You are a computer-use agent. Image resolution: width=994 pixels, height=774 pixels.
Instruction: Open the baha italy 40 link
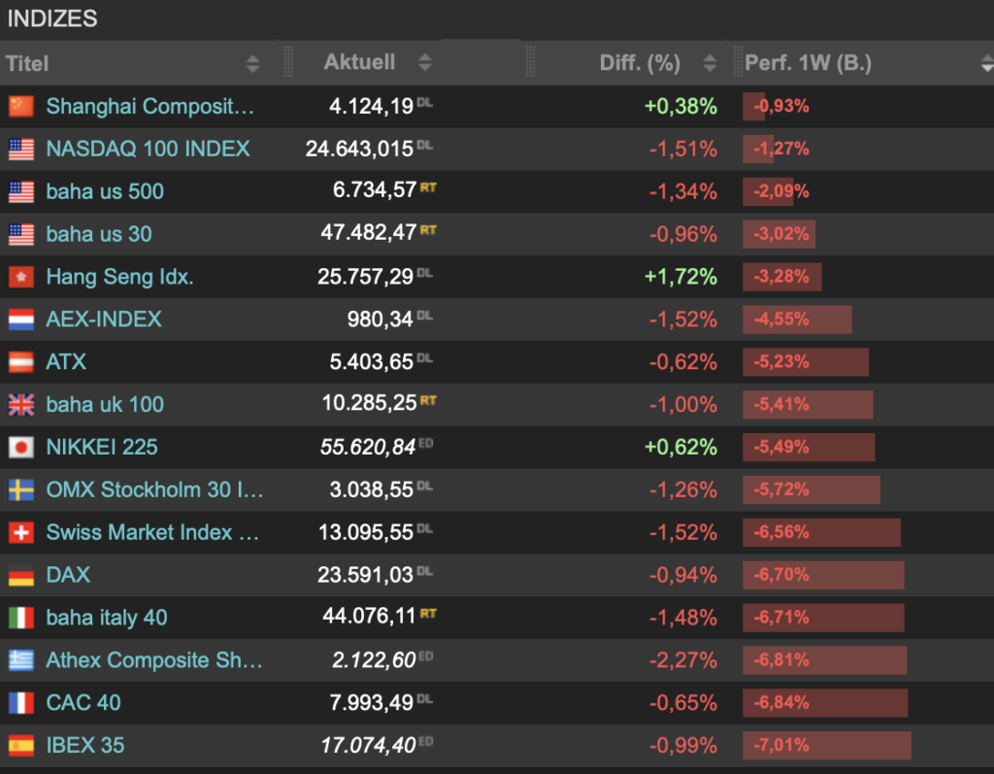(107, 618)
